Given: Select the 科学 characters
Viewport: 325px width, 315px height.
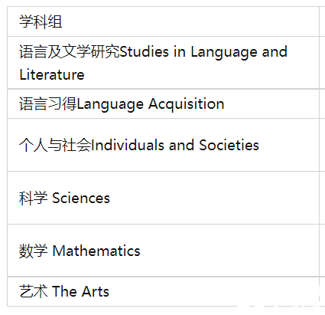Looking at the screenshot, I should coord(34,198).
